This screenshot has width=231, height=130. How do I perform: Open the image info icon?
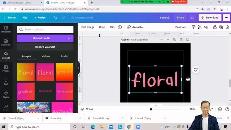(x=120, y=27)
